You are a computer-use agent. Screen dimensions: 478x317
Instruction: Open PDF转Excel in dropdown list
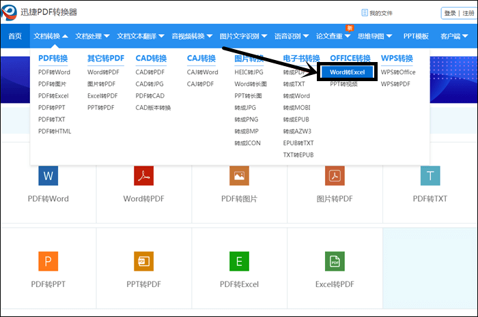click(53, 96)
